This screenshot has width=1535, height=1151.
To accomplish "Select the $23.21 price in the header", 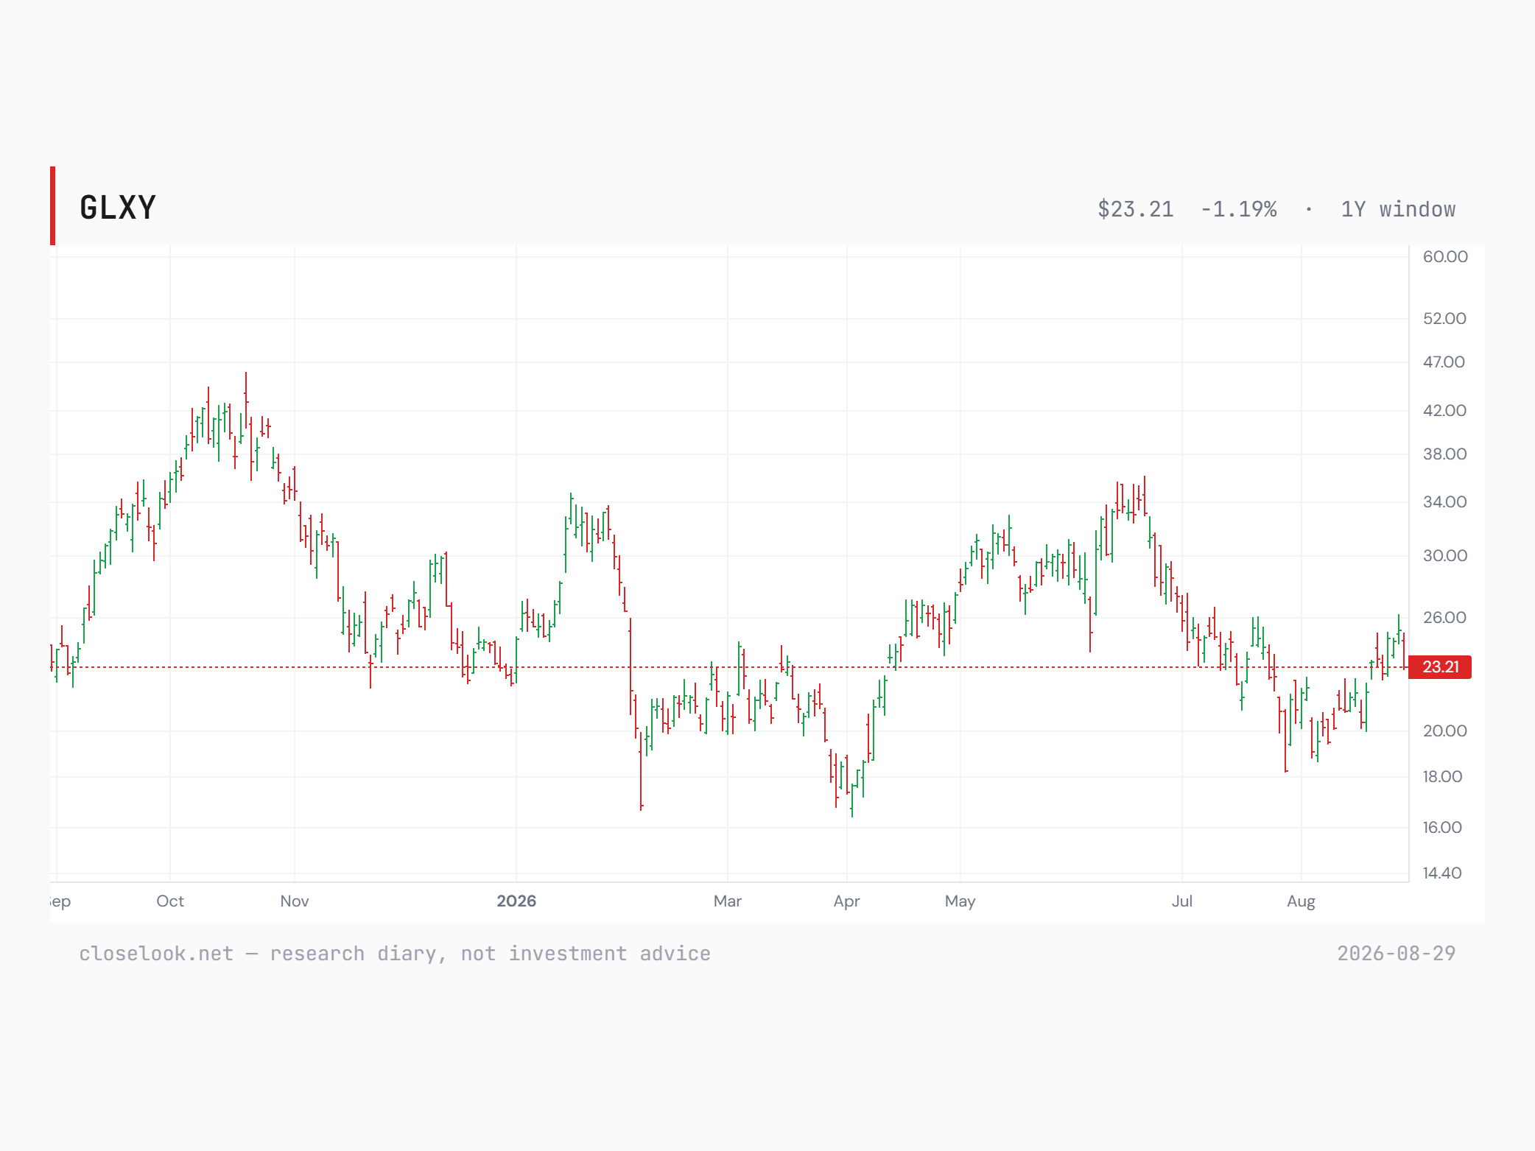I will (x=1135, y=209).
